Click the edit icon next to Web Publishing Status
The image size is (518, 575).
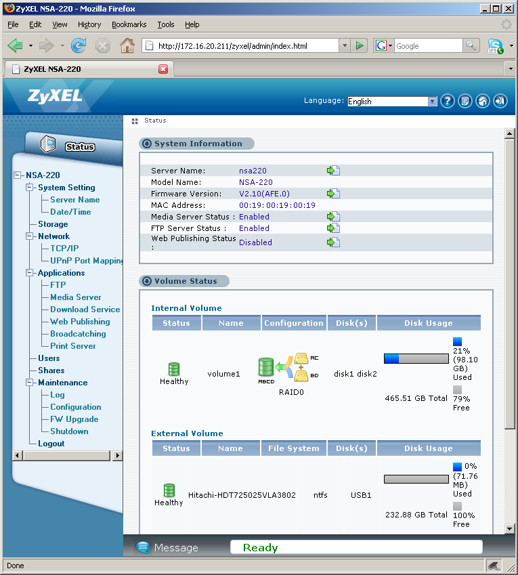tap(333, 242)
